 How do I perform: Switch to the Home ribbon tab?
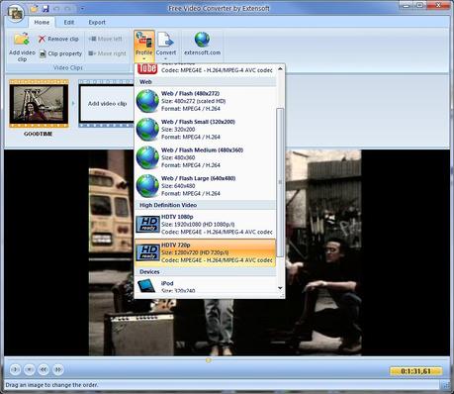pos(42,23)
